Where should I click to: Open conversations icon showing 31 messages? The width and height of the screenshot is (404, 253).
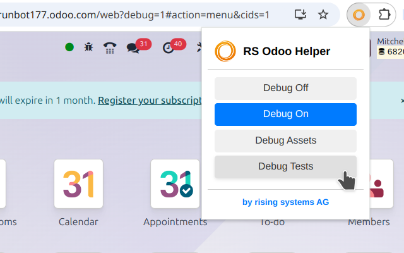point(138,46)
